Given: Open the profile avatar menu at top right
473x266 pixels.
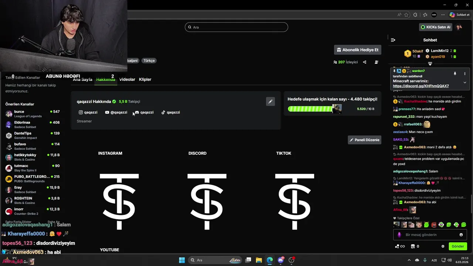Looking at the screenshot, I should point(459,27).
